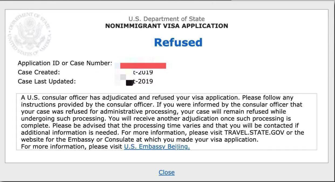335x182 pixels.
Task: Open the U.S. Embassy Beijing link
Action: click(x=157, y=147)
